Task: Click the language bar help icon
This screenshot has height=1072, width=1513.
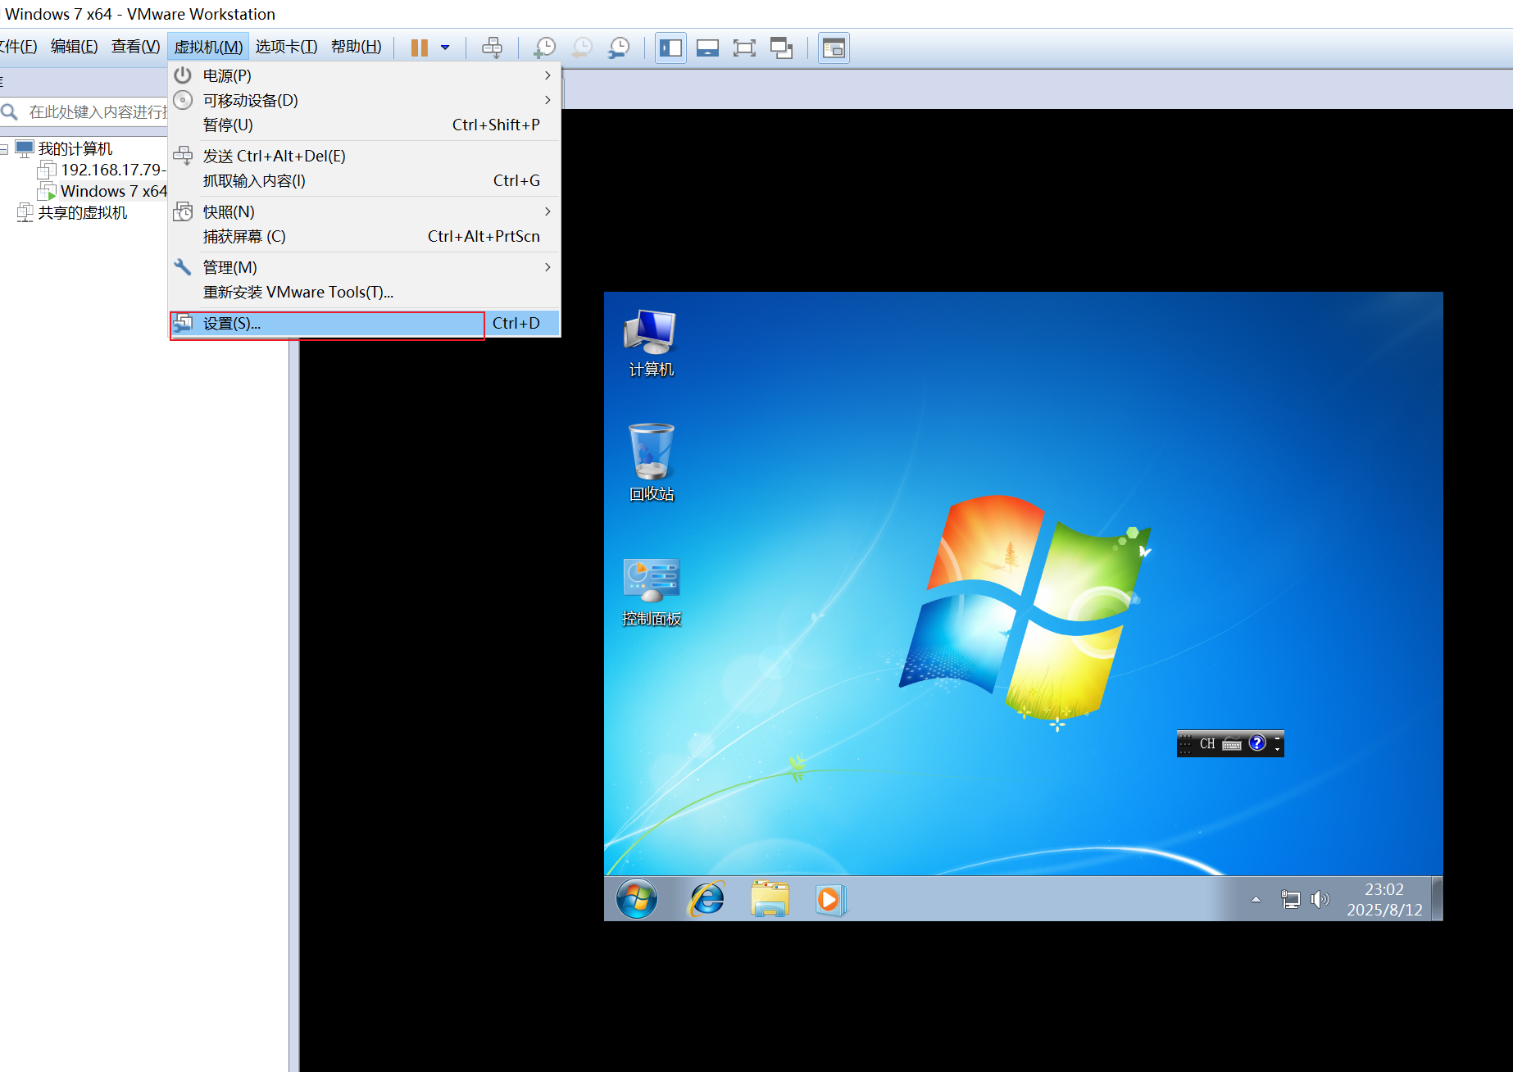Action: 1257,743
